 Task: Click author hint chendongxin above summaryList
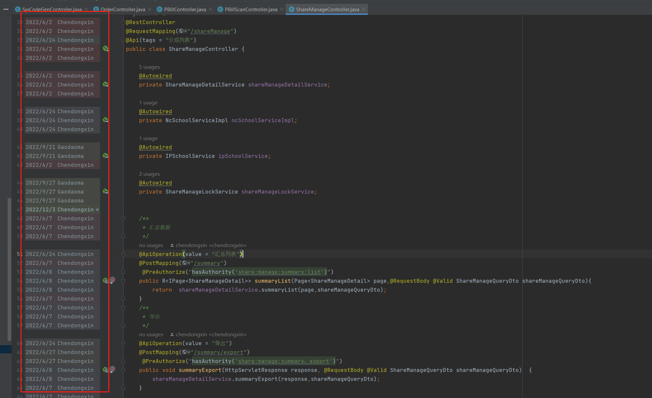(x=211, y=245)
